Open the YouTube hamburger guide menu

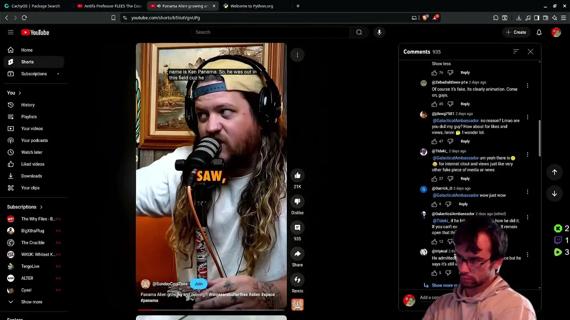11,32
